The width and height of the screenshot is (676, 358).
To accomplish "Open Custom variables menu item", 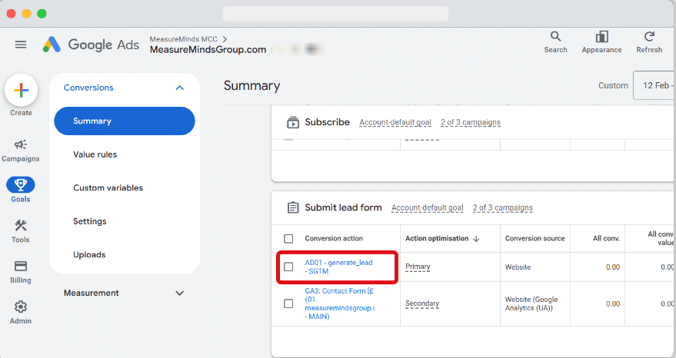I will click(108, 187).
